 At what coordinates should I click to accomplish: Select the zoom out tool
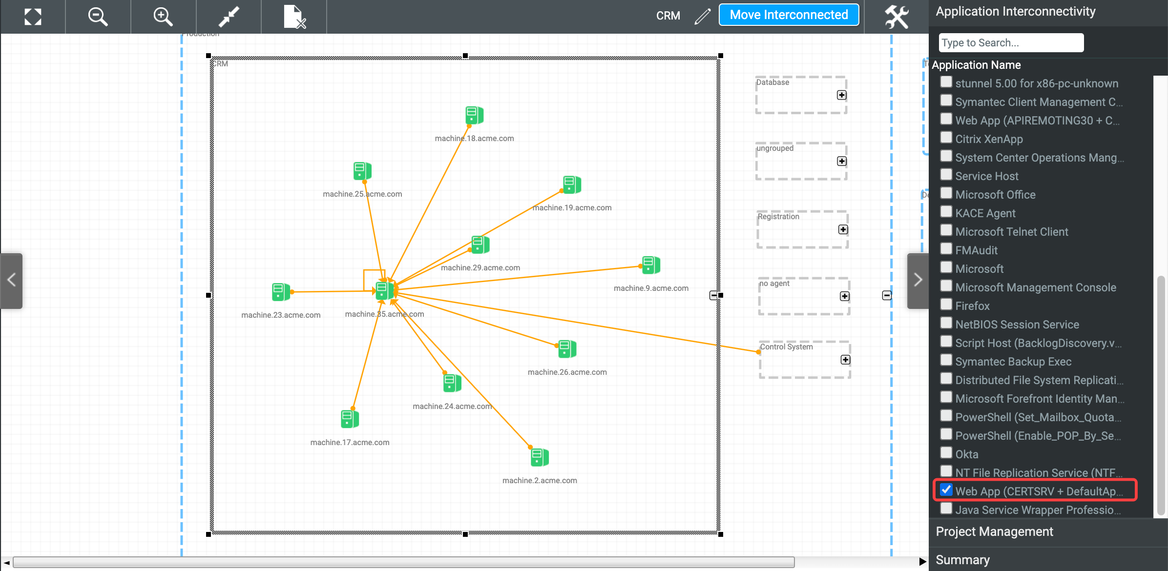coord(97,17)
